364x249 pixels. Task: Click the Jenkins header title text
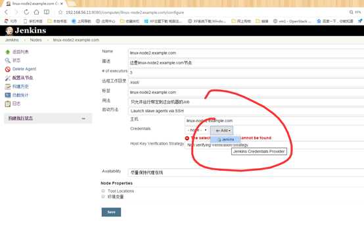[30, 31]
